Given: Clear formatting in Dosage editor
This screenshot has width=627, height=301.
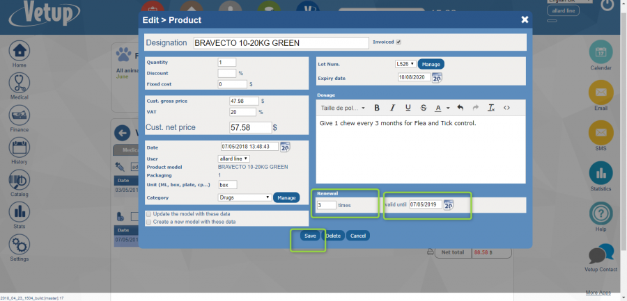Looking at the screenshot, I should point(491,108).
